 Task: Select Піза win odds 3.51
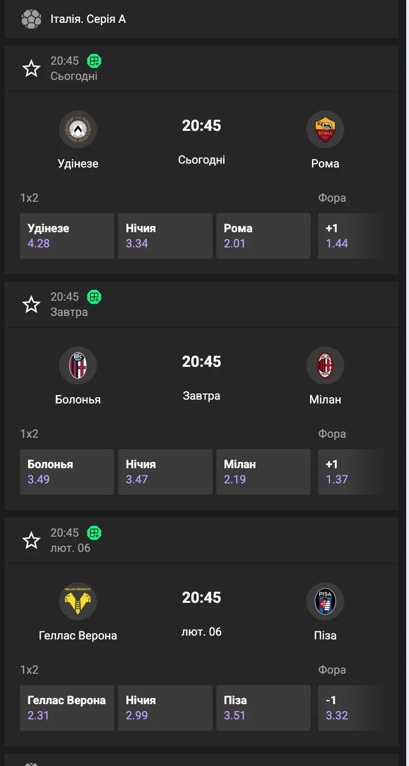[263, 708]
